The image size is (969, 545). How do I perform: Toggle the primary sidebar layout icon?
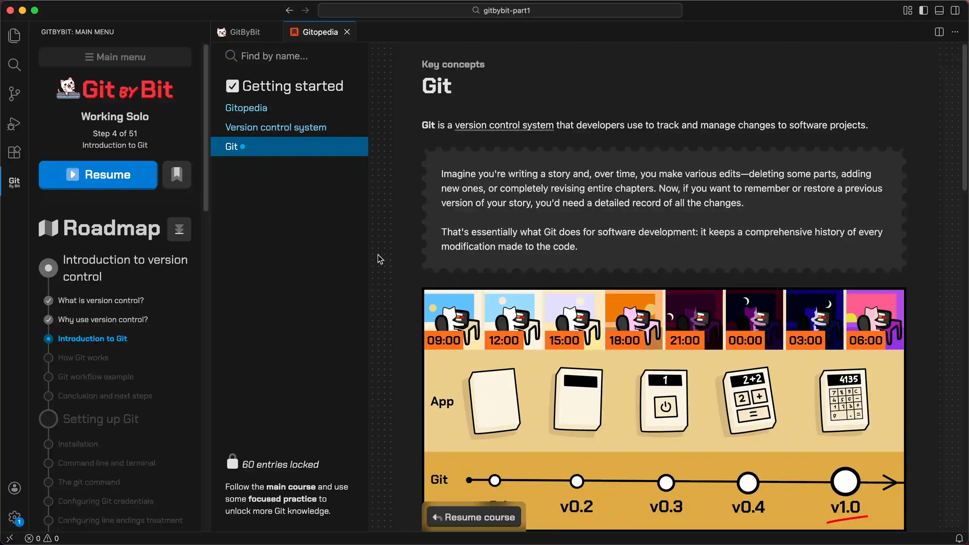pyautogui.click(x=924, y=10)
